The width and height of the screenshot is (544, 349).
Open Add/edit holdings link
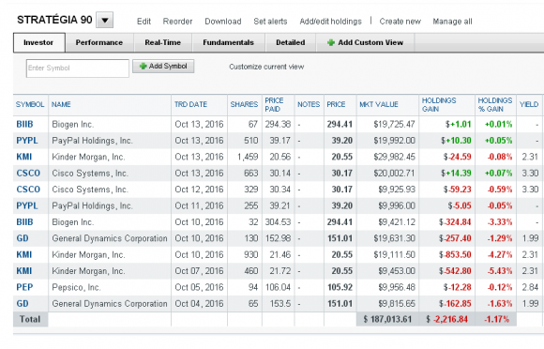(x=331, y=22)
